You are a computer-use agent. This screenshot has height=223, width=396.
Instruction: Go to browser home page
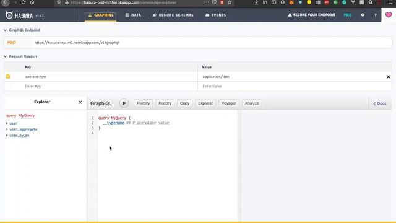32,2
